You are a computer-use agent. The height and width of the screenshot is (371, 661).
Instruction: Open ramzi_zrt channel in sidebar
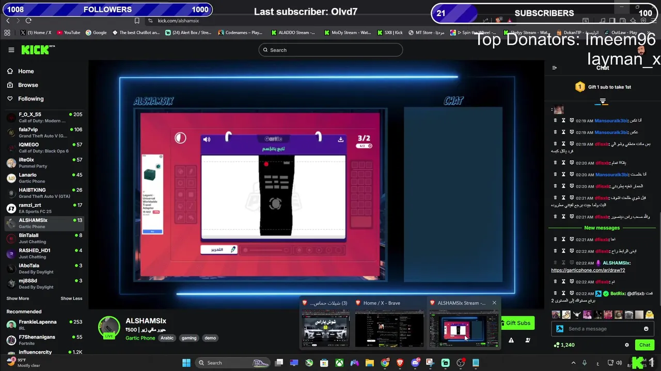(44, 208)
